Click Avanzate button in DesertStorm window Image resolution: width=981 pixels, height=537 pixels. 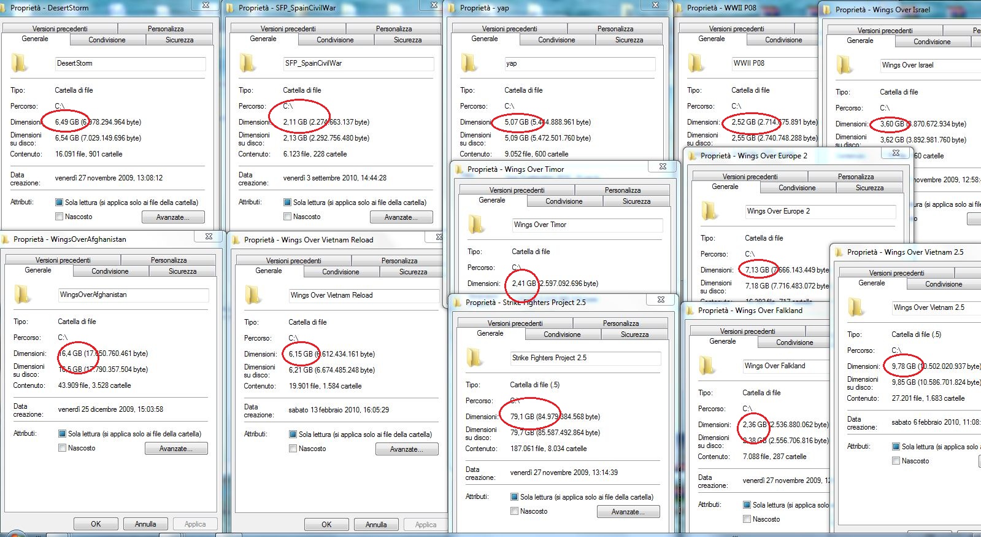(x=173, y=217)
